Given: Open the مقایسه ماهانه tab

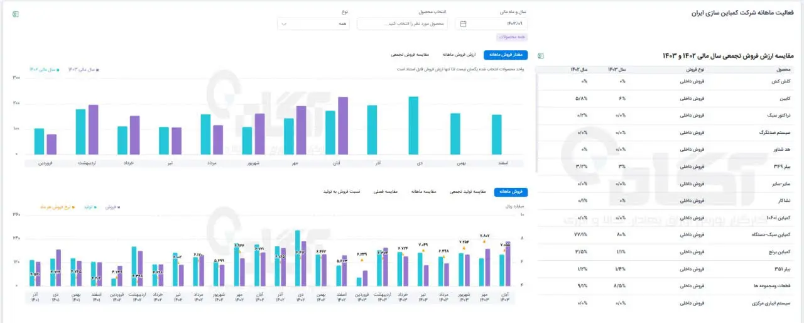Looking at the screenshot, I should (424, 192).
